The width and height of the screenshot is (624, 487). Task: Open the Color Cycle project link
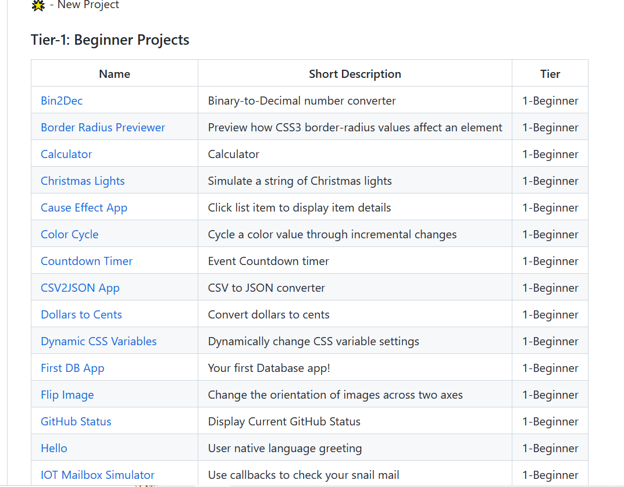tap(70, 234)
